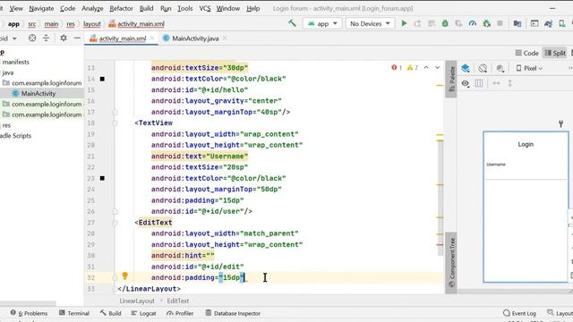Click black color swatch on line 23 gutter
The width and height of the screenshot is (573, 322).
click(x=102, y=178)
